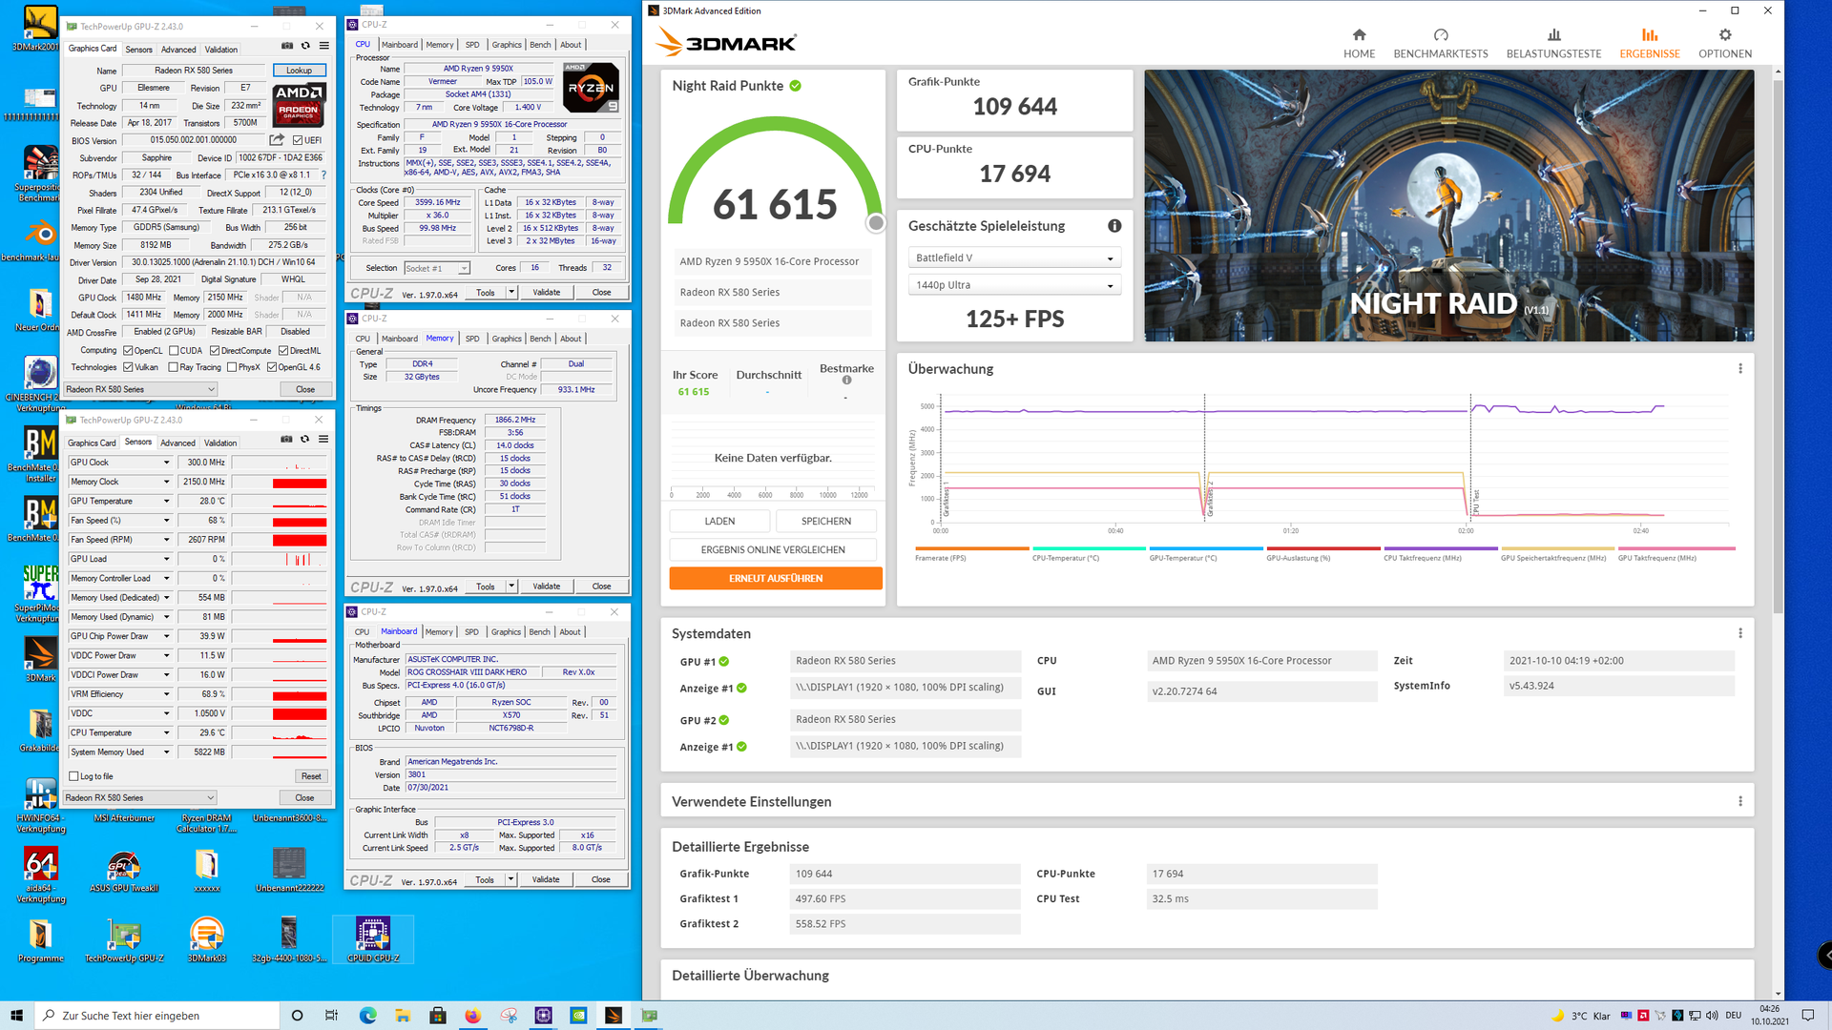Screen dimensions: 1832x1030
Task: Switch to Advanced tab in top GPU-Z
Action: click(x=178, y=50)
